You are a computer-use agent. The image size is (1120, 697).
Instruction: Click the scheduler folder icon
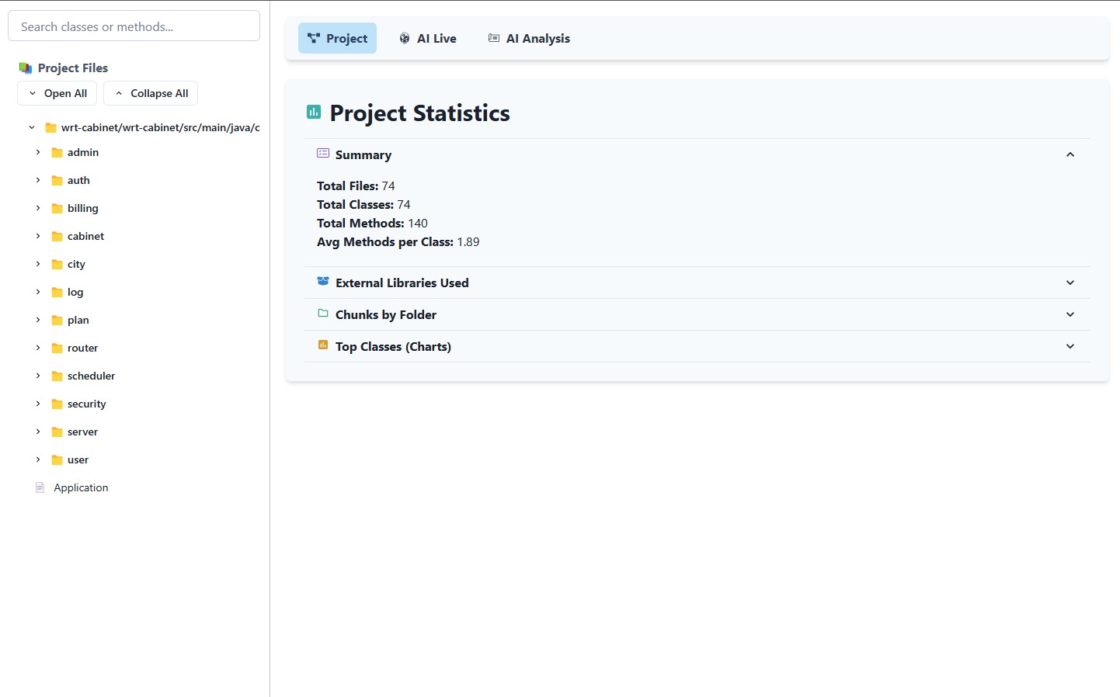tap(57, 376)
